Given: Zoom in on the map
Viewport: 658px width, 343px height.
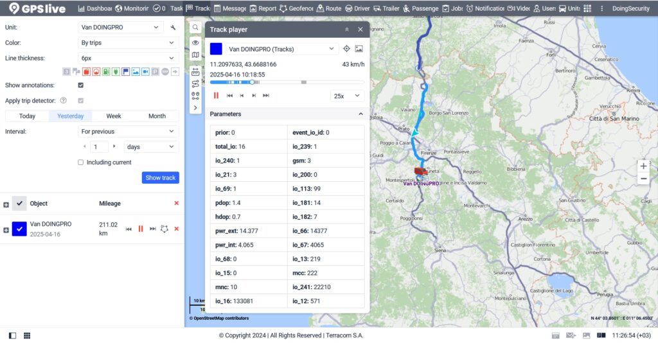Looking at the screenshot, I should click(643, 166).
